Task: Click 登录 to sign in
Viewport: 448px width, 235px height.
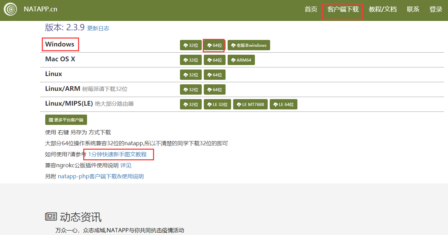Action: [436, 9]
